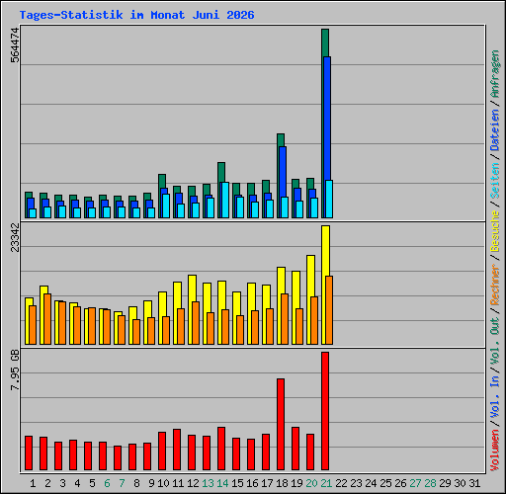Screen dimensions: 506x494
Task: Click the 7.95 GB y-axis value
Action: (x=15, y=370)
